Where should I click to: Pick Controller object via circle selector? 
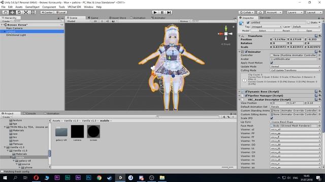pos(319,55)
